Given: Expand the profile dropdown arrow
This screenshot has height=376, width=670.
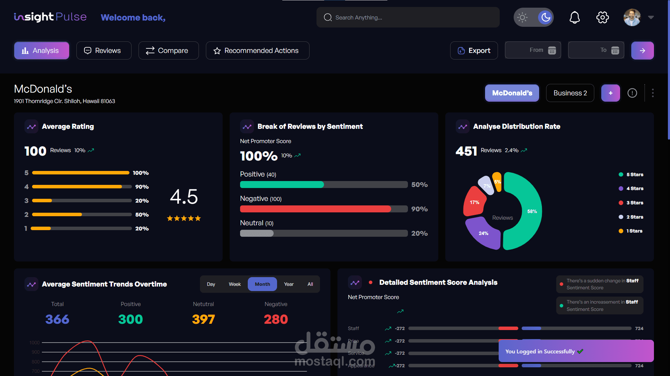Looking at the screenshot, I should tap(651, 17).
